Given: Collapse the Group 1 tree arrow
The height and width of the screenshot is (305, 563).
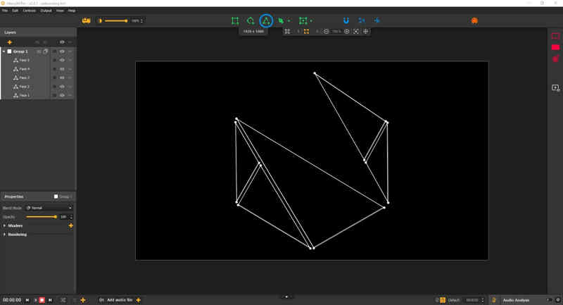Looking at the screenshot, I should (x=4, y=51).
